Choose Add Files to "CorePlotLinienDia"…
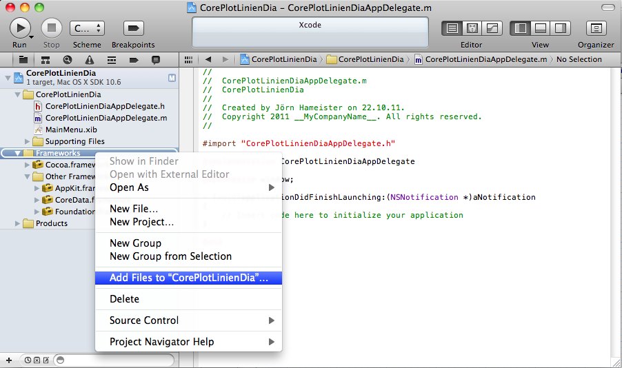 tap(188, 278)
